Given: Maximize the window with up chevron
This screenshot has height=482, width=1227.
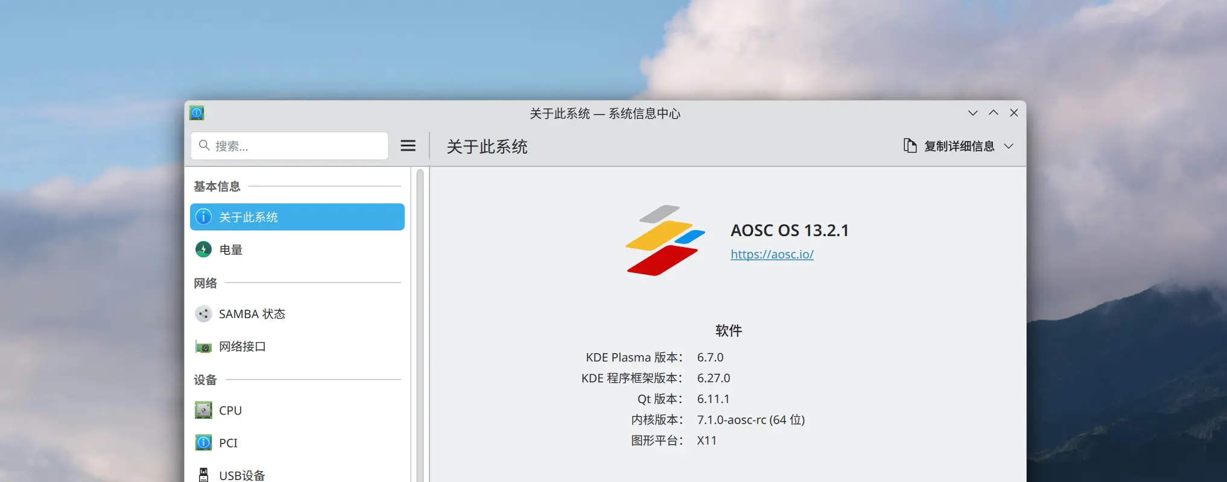Looking at the screenshot, I should click(993, 113).
